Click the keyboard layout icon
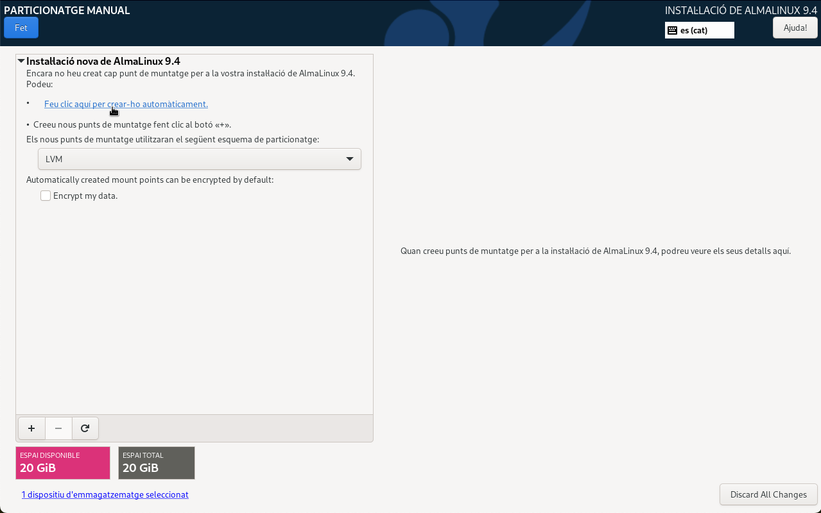821x513 pixels. 672,30
